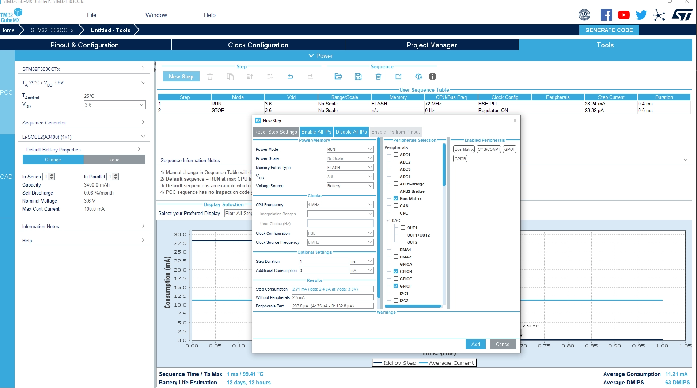This screenshot has height=388, width=697.
Task: Open the Additional Consumption unit dropdown
Action: 361,270
